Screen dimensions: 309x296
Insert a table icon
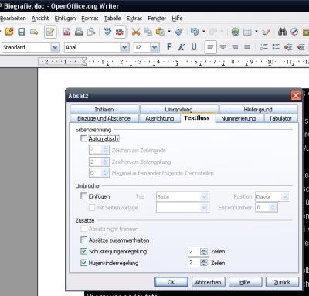[x=247, y=32]
